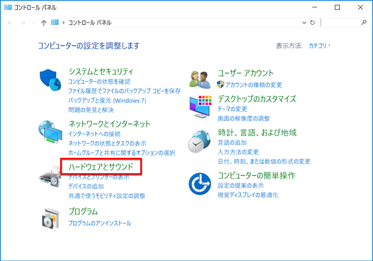Click アカウントの種類の変更 link

[254, 85]
